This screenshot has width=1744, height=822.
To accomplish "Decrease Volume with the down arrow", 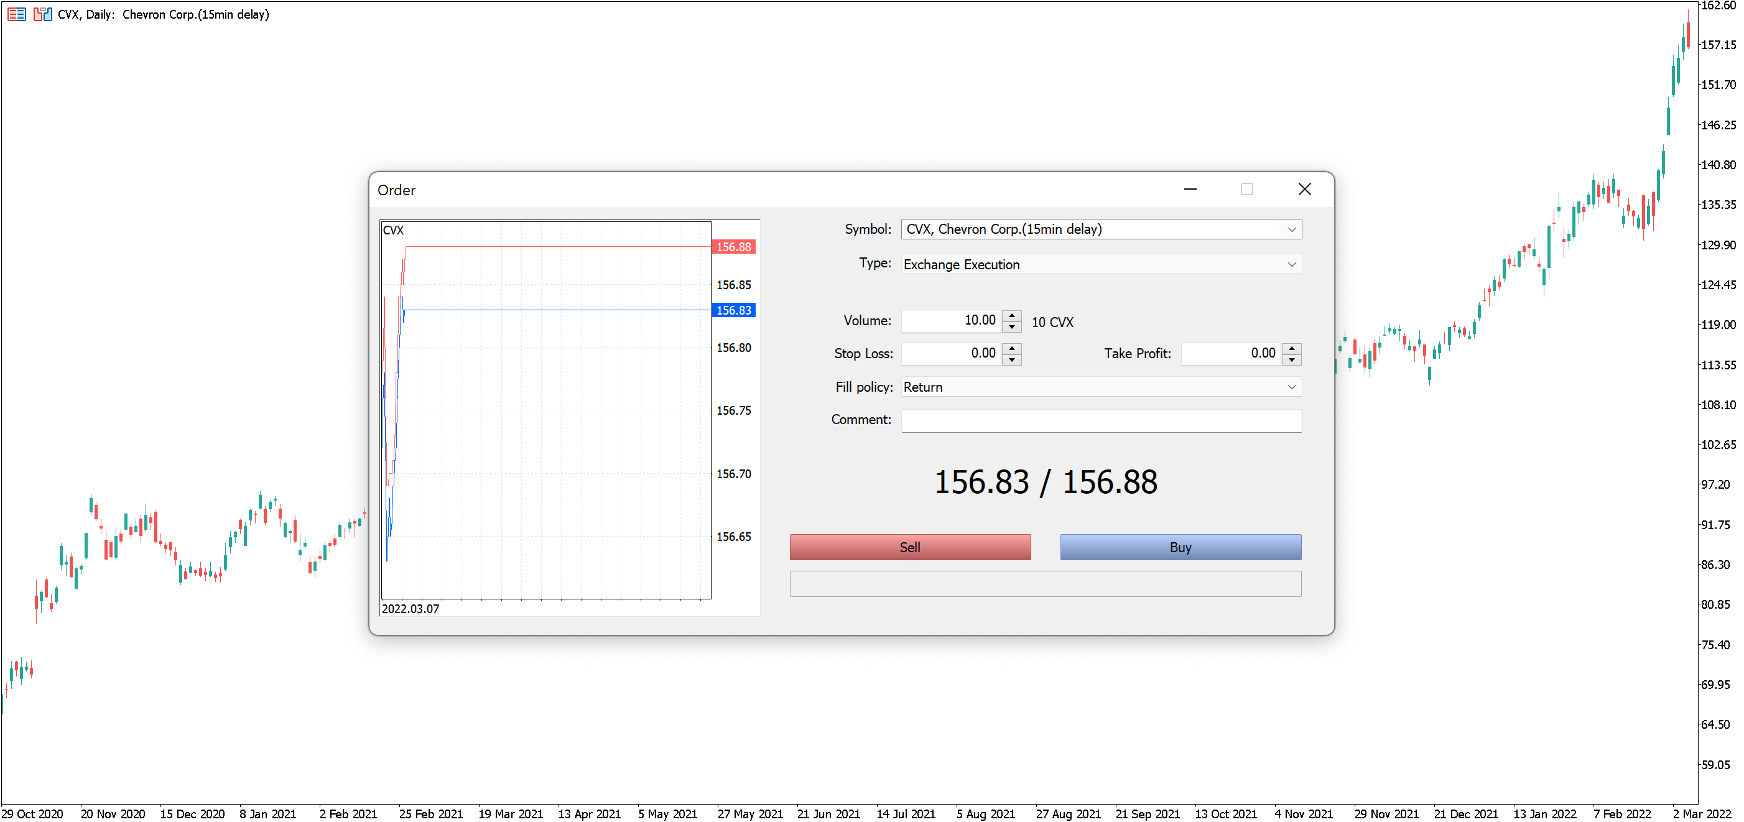I will click(x=1011, y=327).
